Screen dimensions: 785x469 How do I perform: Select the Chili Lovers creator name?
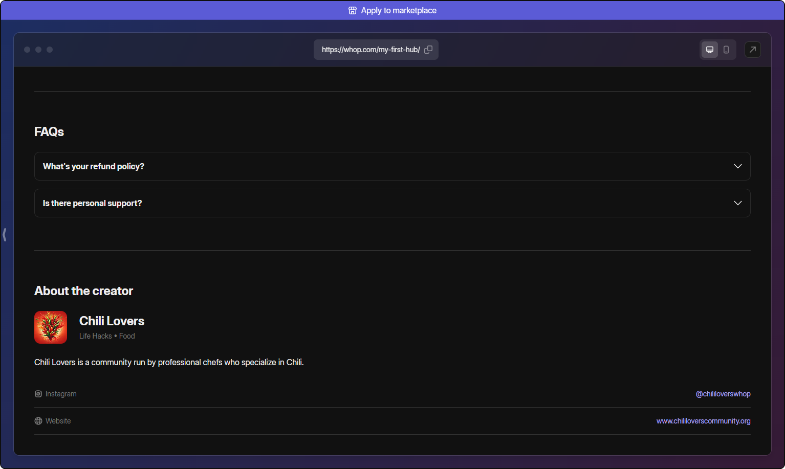click(x=112, y=321)
